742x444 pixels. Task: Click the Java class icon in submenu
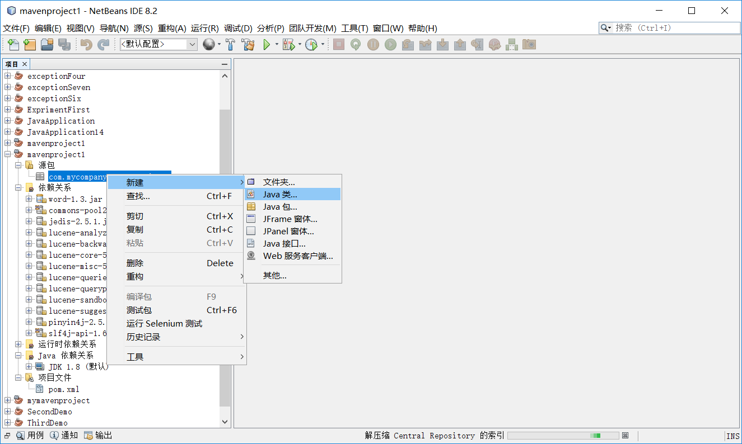(x=251, y=195)
